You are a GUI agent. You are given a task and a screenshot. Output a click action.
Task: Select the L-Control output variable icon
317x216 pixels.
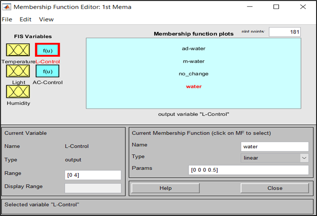(48, 50)
